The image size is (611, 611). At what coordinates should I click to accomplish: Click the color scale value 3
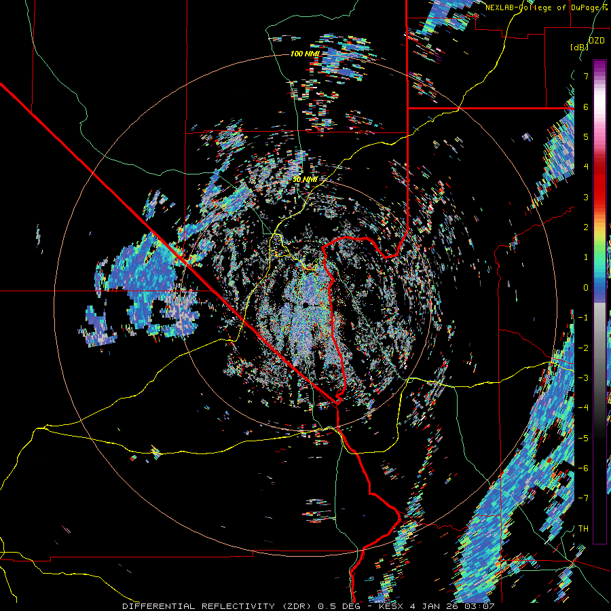[586, 197]
